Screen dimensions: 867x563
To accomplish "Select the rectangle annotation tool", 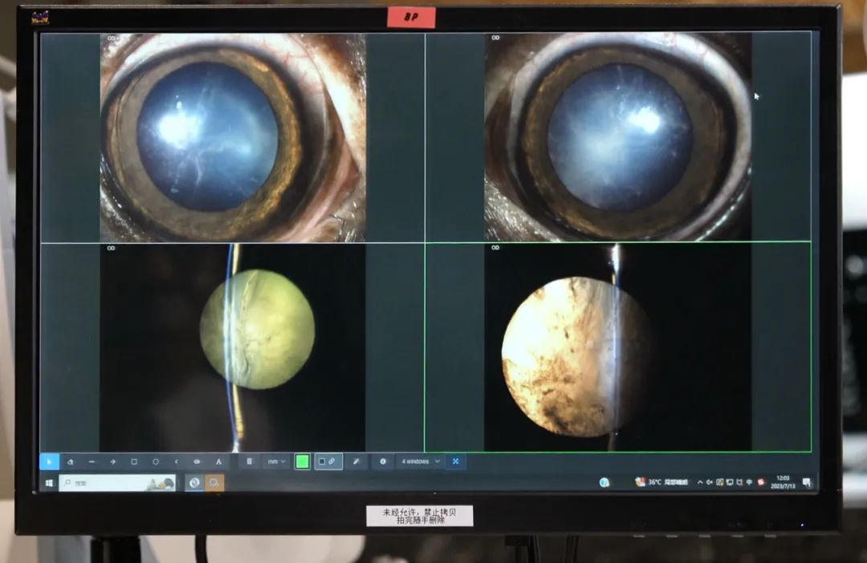I will click(x=134, y=461).
